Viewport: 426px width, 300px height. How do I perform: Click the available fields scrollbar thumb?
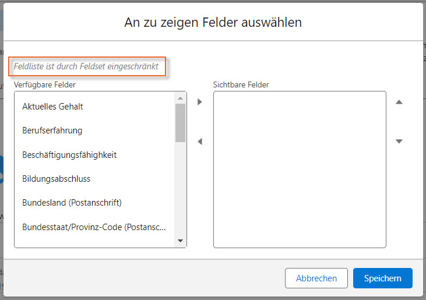pyautogui.click(x=180, y=122)
